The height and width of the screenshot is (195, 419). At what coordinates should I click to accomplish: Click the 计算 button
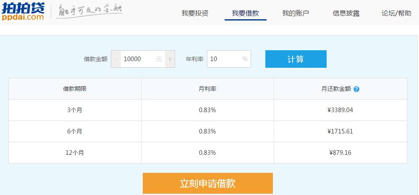296,59
